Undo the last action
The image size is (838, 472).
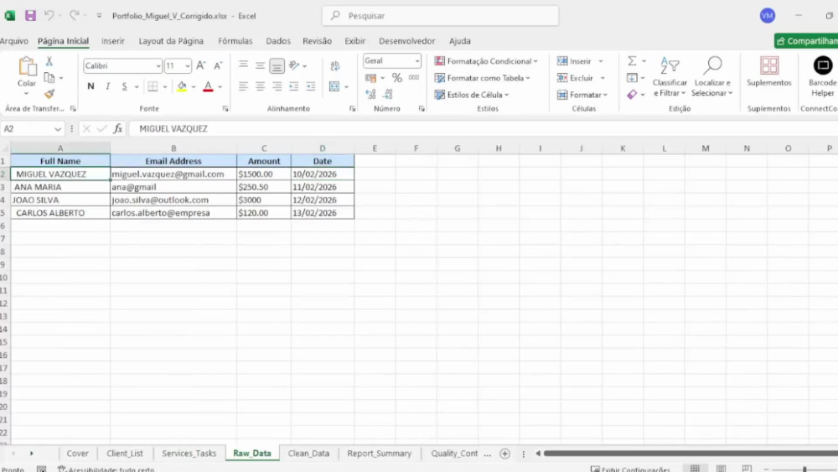49,15
